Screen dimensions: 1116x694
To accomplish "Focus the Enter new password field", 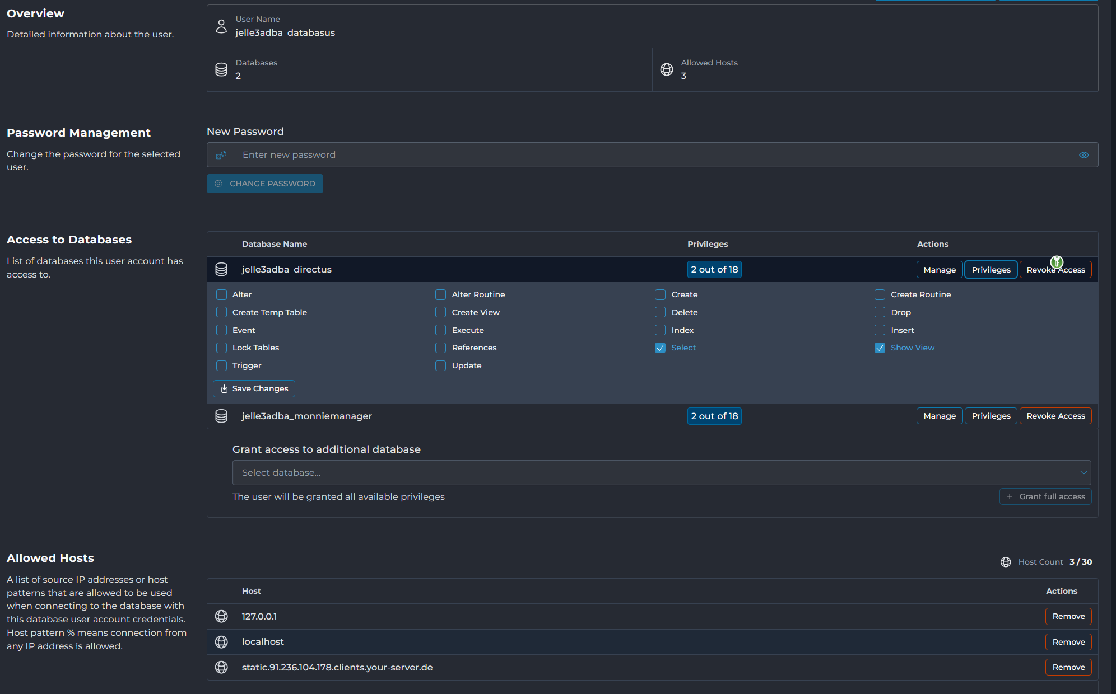I will pyautogui.click(x=652, y=155).
